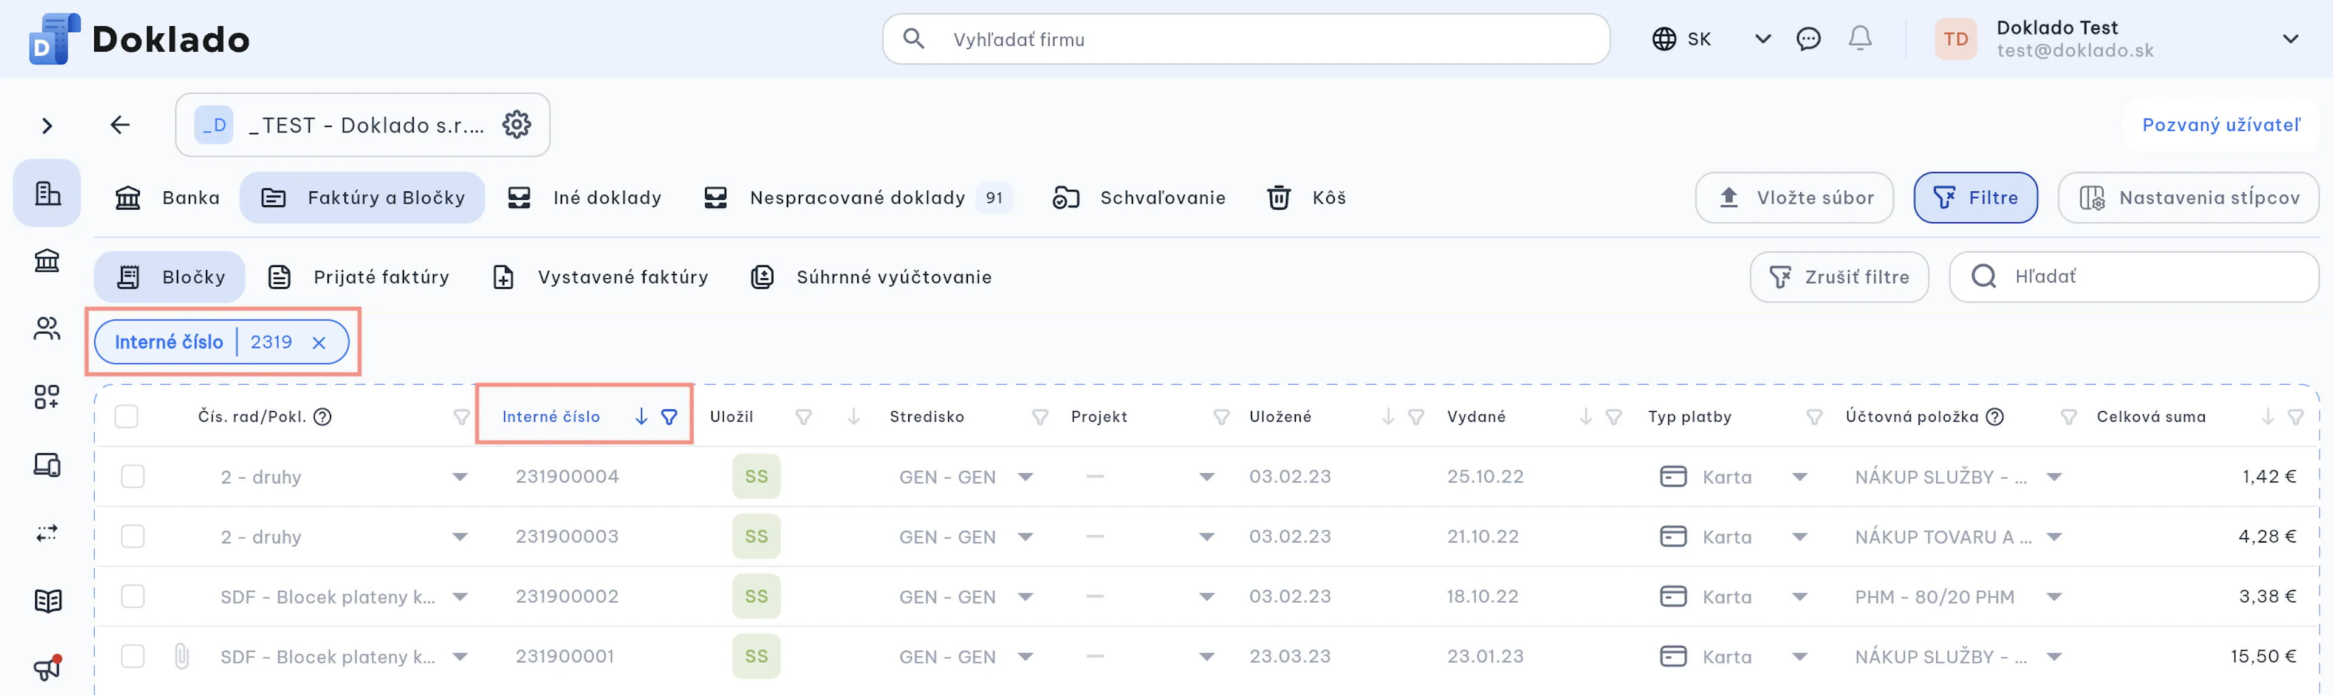The width and height of the screenshot is (2333, 695).
Task: Sort by Uložil column arrow
Action: coord(853,416)
